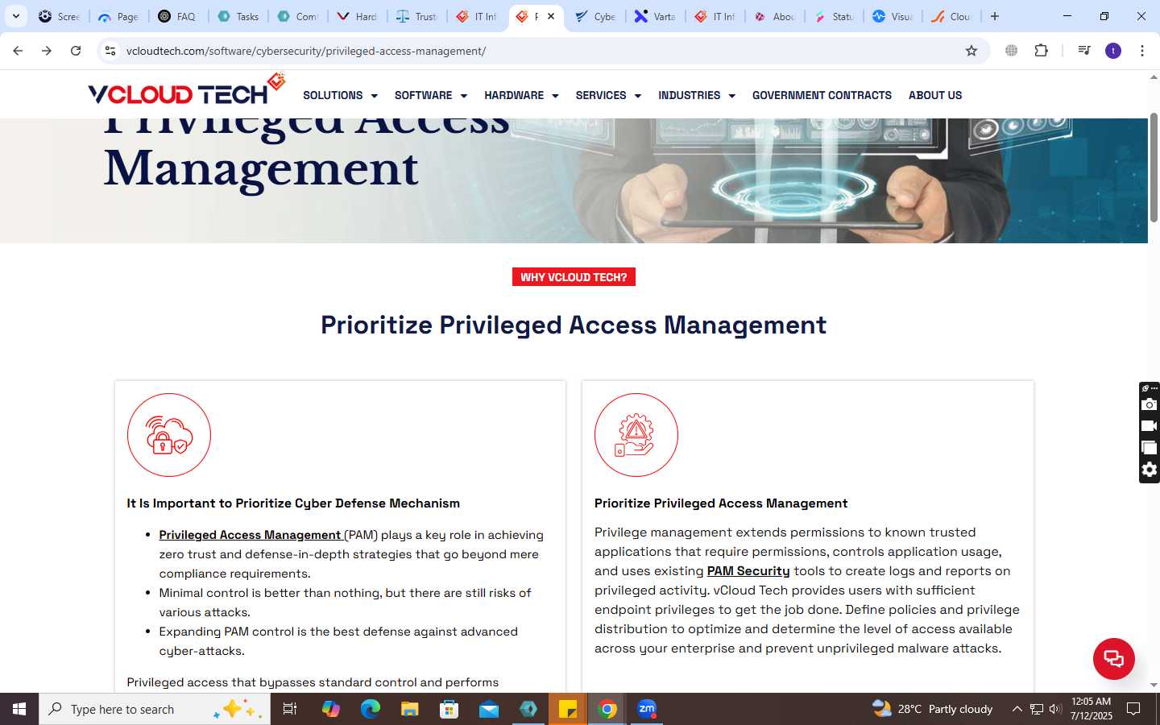Expand the HARDWARE menu

pos(521,95)
